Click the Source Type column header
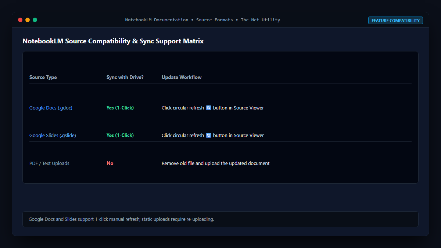Image resolution: width=441 pixels, height=248 pixels. click(x=43, y=78)
